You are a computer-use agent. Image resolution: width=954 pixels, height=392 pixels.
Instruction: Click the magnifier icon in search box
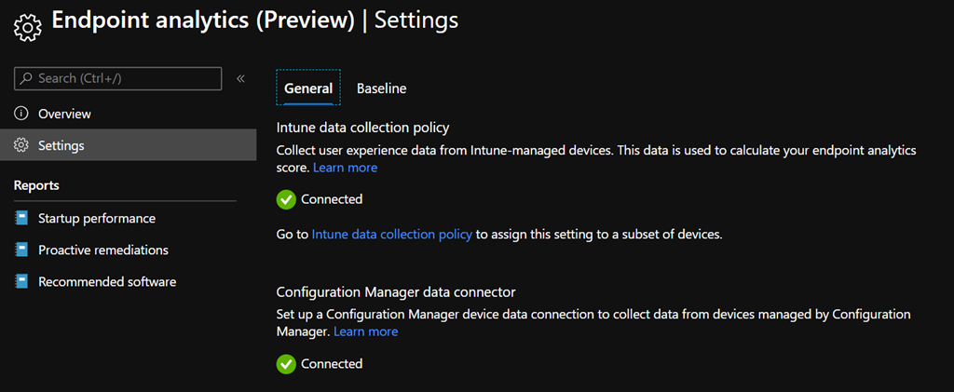point(26,79)
